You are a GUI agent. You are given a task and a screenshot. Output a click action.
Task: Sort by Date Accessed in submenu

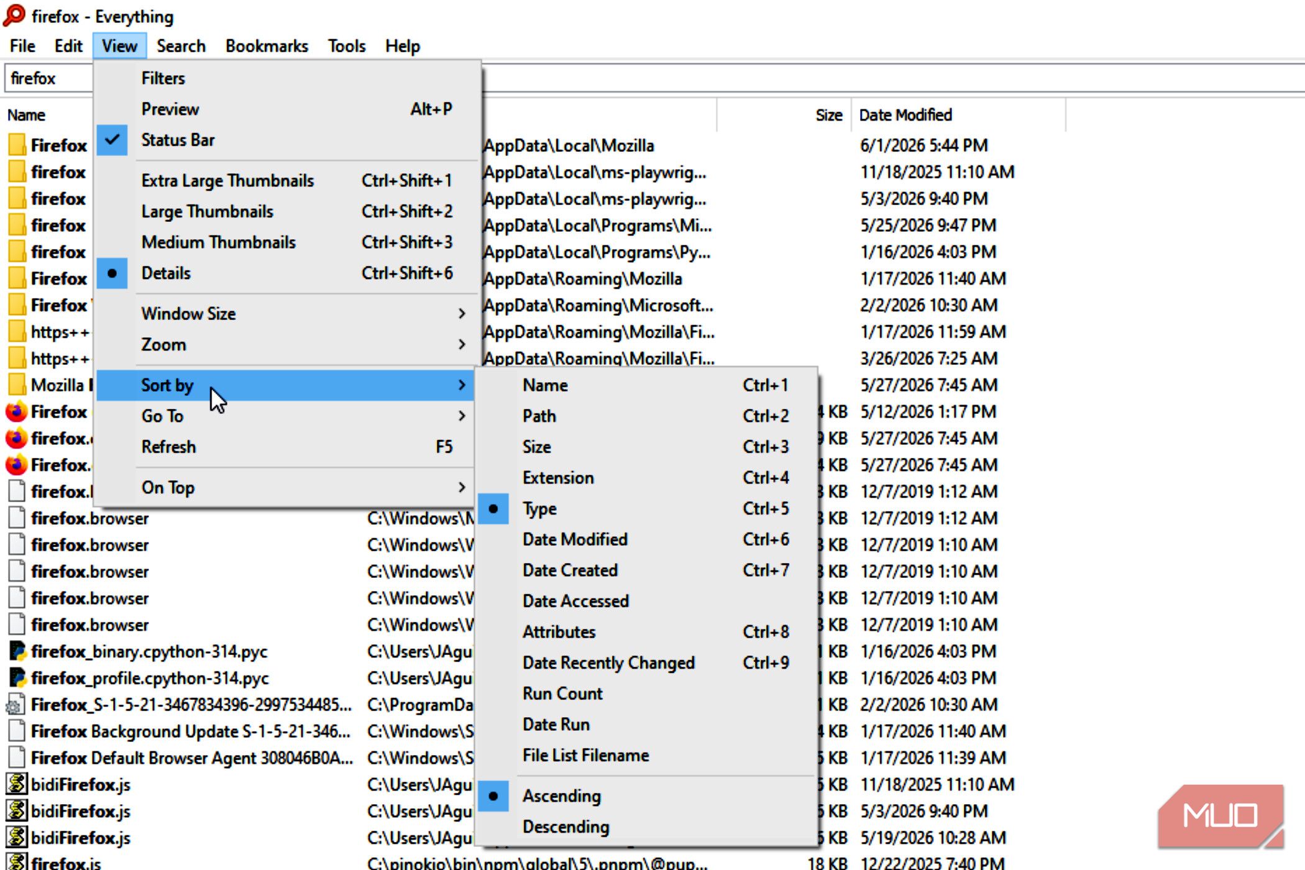coord(647,601)
